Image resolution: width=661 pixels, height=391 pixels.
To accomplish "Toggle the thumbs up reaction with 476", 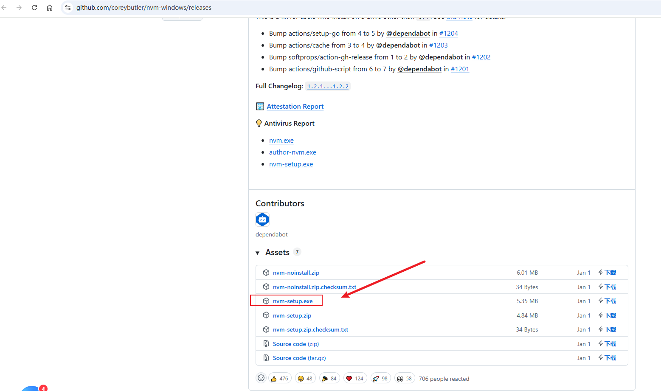I will [280, 378].
